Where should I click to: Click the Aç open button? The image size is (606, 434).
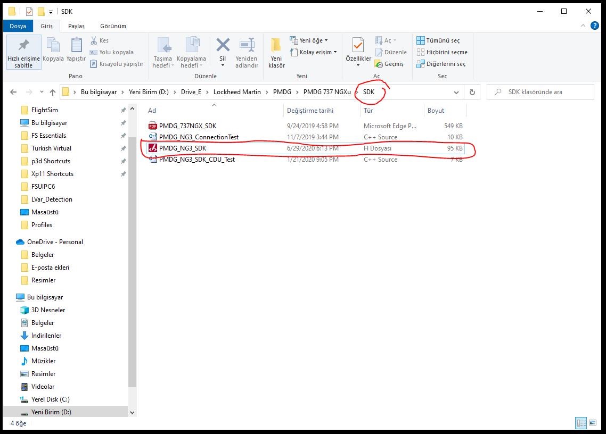pos(386,40)
